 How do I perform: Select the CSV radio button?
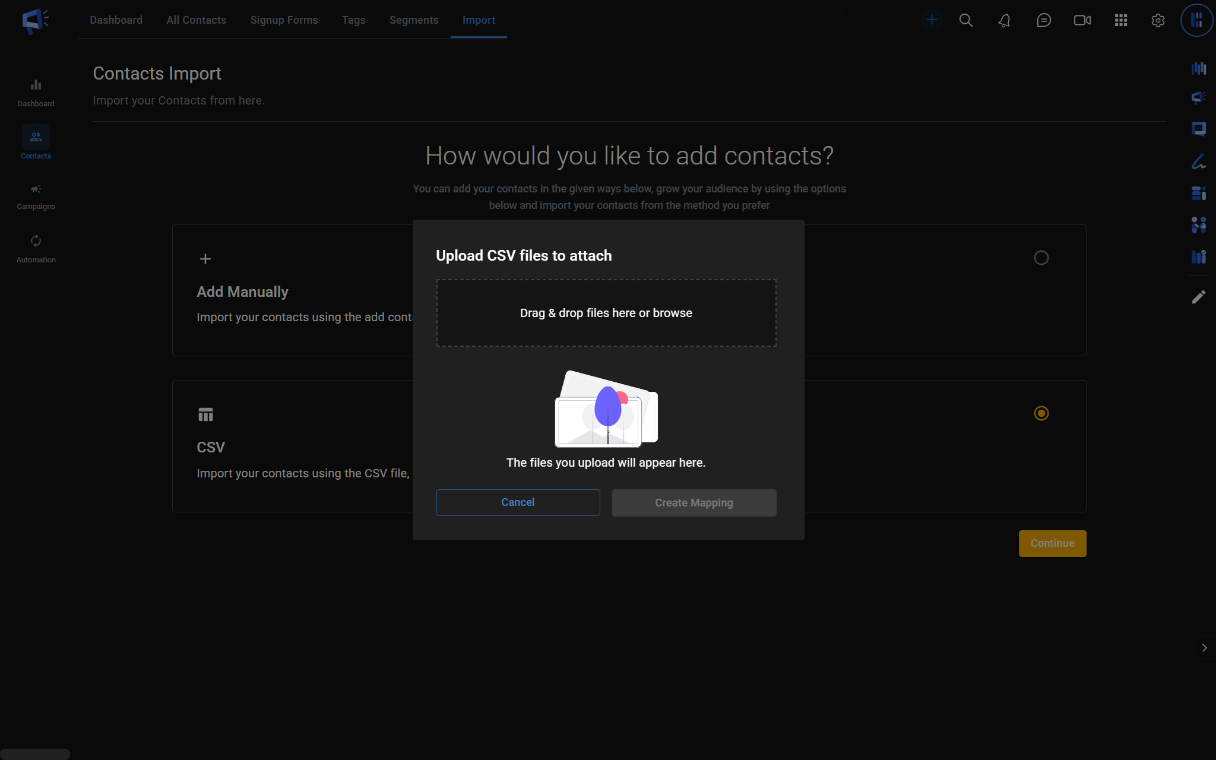tap(1041, 413)
